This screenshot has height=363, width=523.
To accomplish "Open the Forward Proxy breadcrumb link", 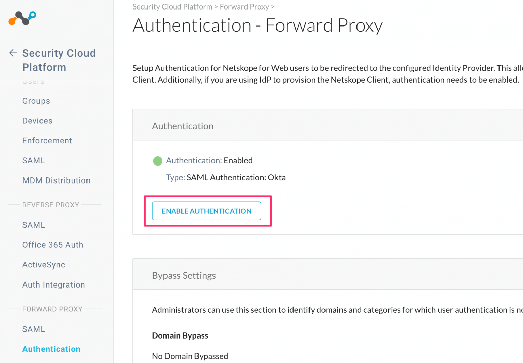I will [x=244, y=6].
